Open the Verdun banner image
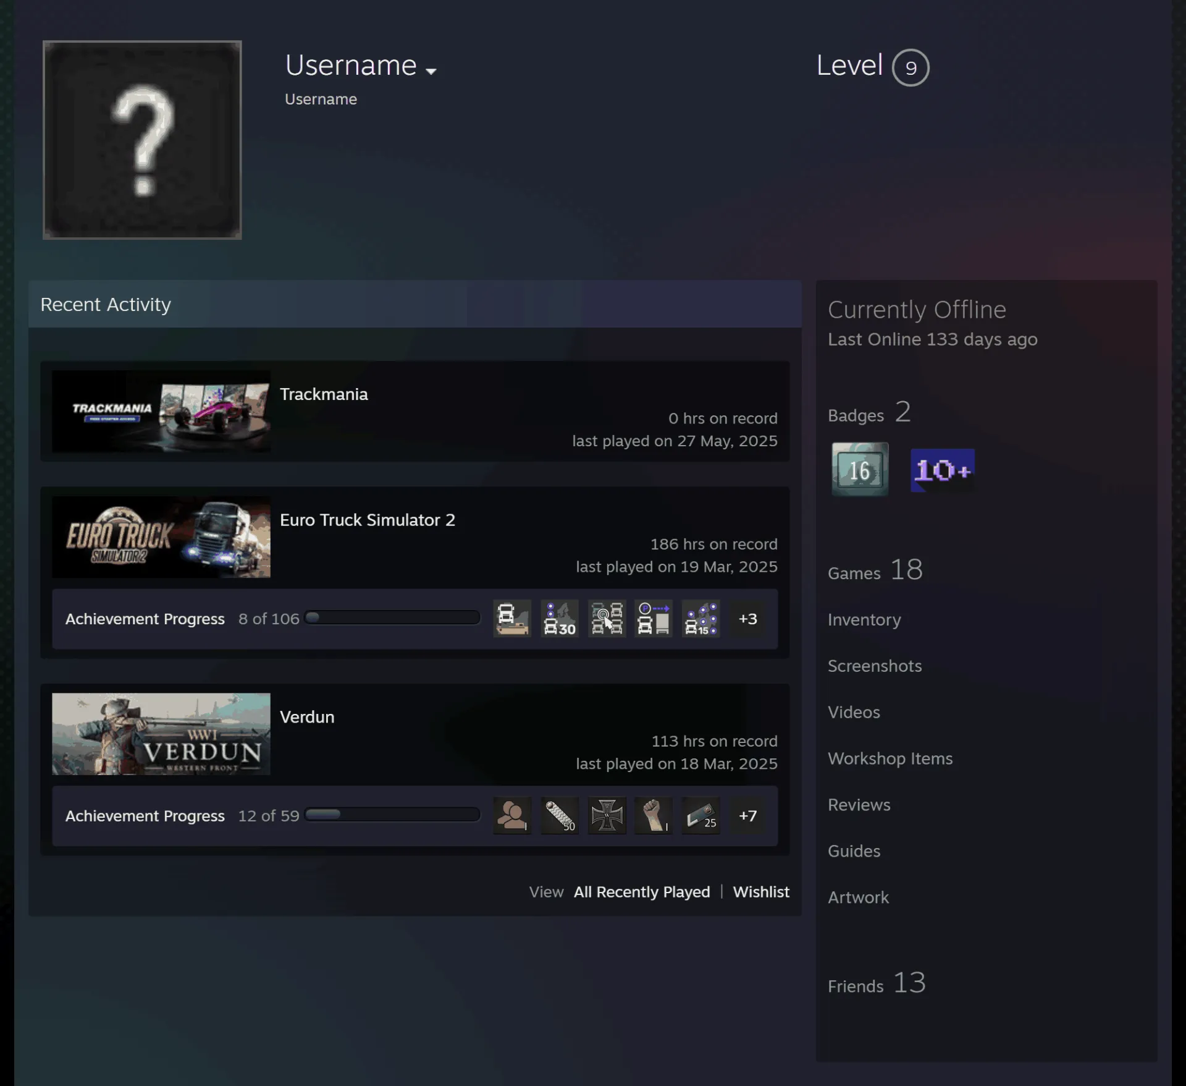 [x=161, y=734]
